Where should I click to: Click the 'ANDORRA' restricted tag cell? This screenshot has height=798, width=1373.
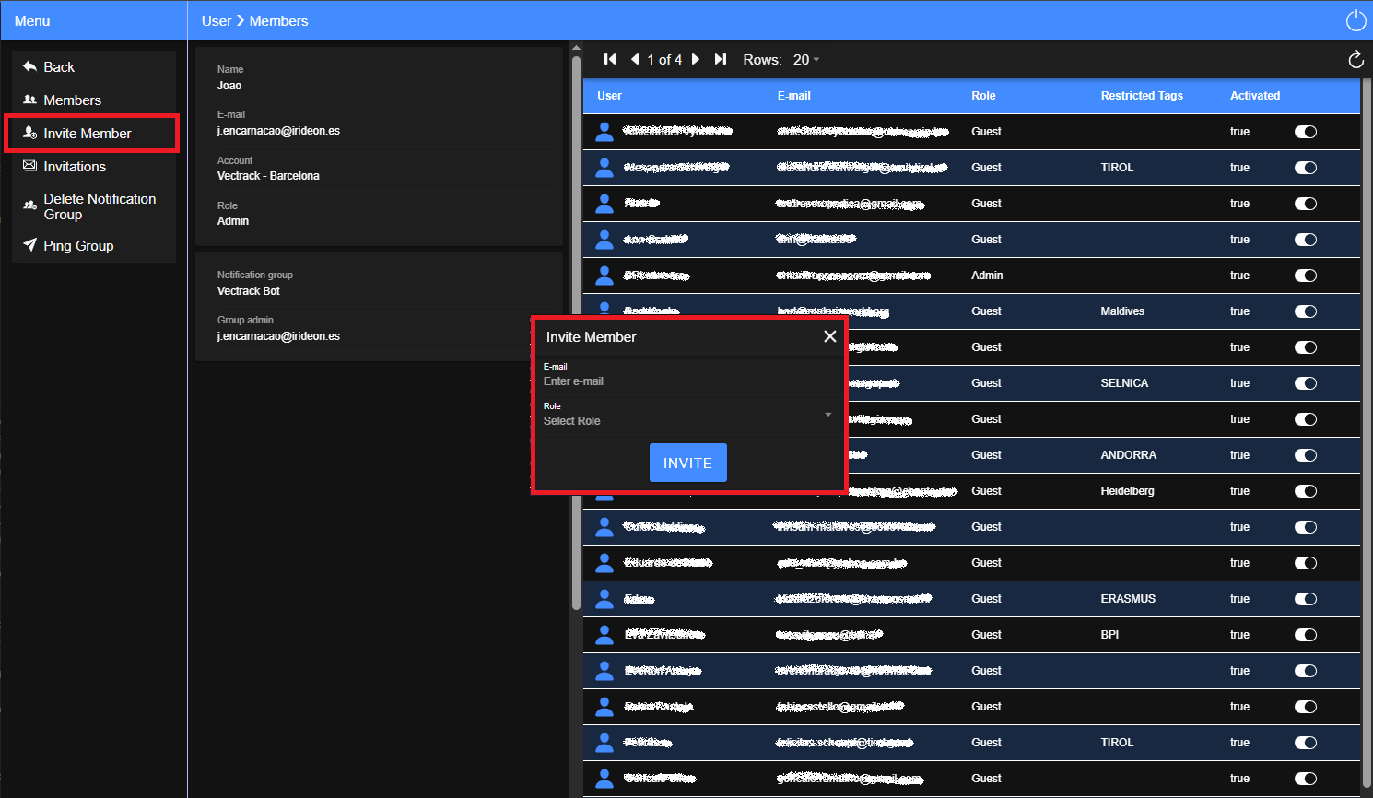pos(1128,455)
